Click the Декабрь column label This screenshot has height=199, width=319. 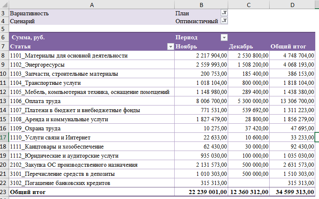tap(241, 47)
